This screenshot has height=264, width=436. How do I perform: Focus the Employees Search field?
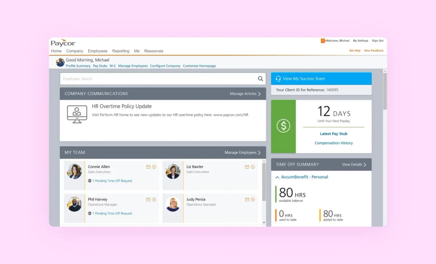[163, 79]
